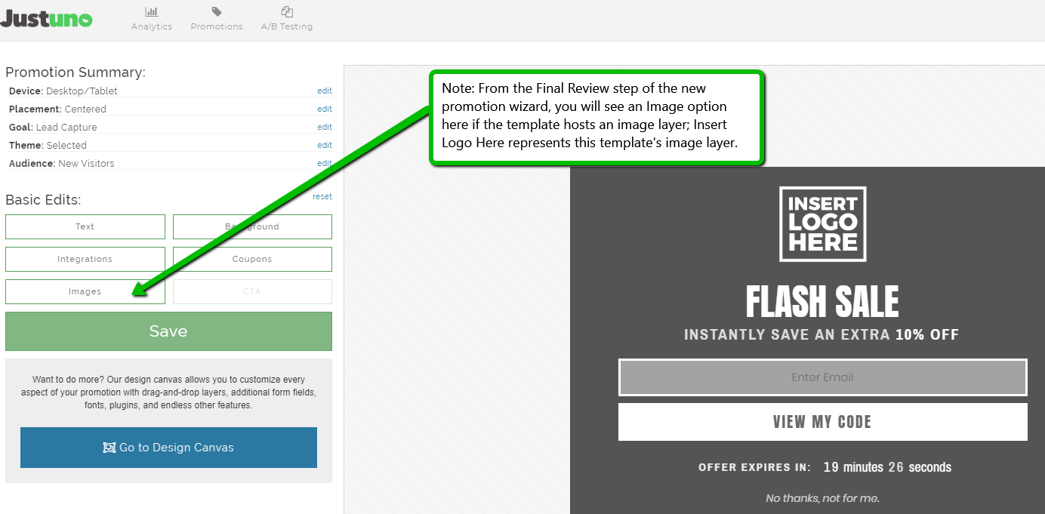Edit the Theme setting
Viewport: 1045px width, 514px height.
tap(324, 146)
